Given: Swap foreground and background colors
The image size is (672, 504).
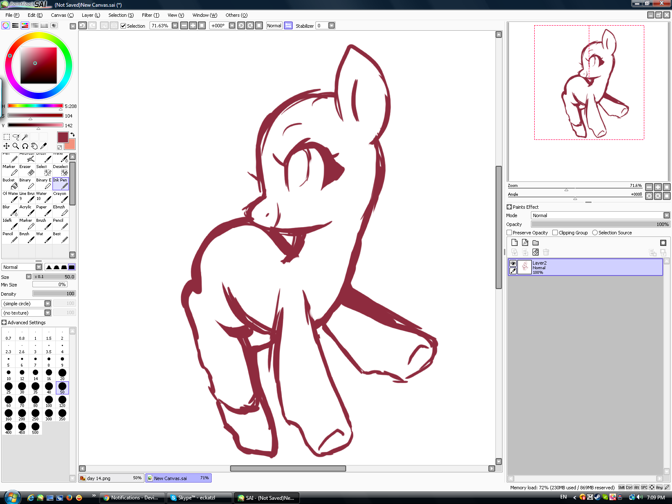Looking at the screenshot, I should pos(72,134).
